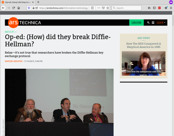Open the ARS VIDEO section link

pos(143,38)
